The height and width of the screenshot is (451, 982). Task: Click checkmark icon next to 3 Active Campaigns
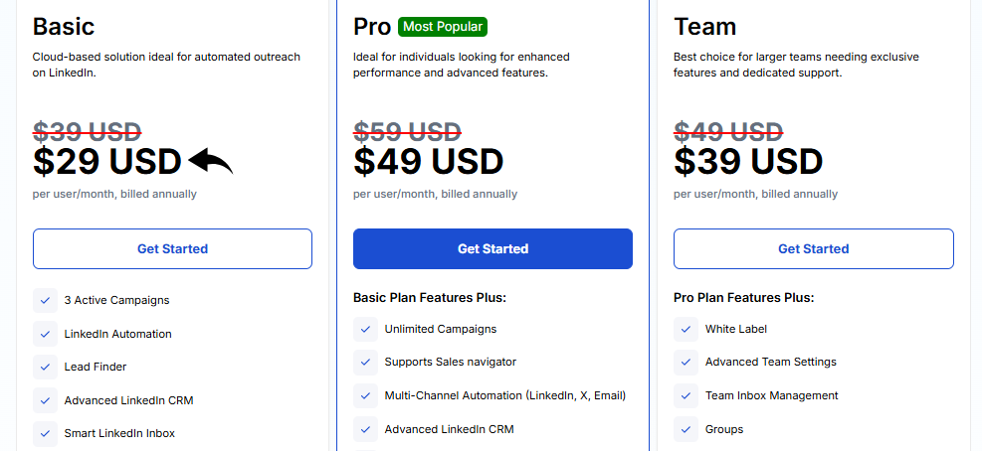coord(45,300)
